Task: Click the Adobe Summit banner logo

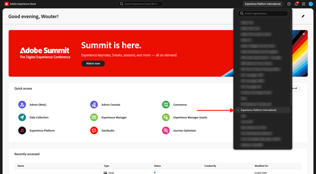Action: point(45,53)
